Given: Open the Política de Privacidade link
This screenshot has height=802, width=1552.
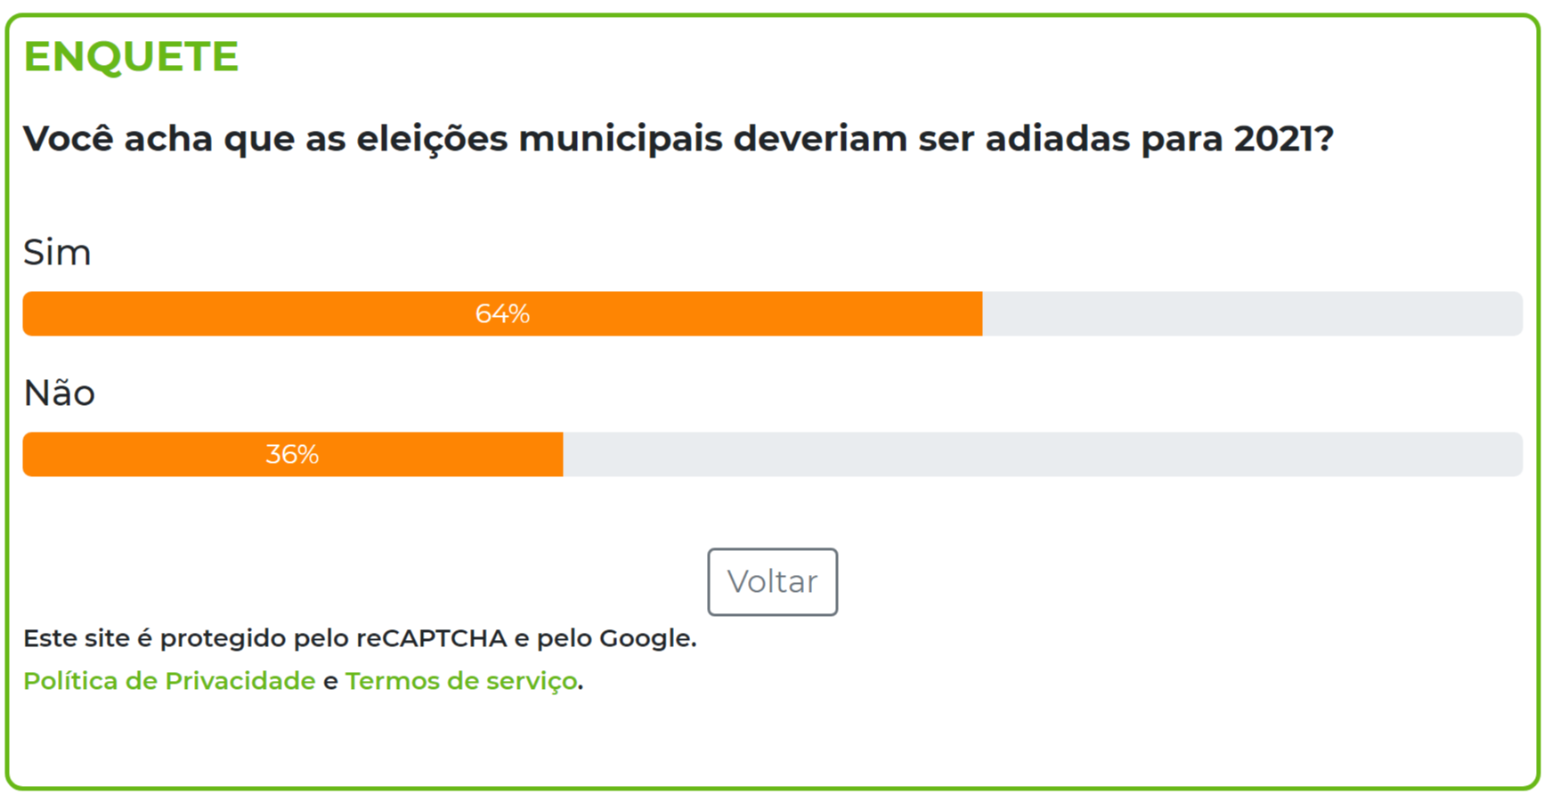Looking at the screenshot, I should coord(169,681).
